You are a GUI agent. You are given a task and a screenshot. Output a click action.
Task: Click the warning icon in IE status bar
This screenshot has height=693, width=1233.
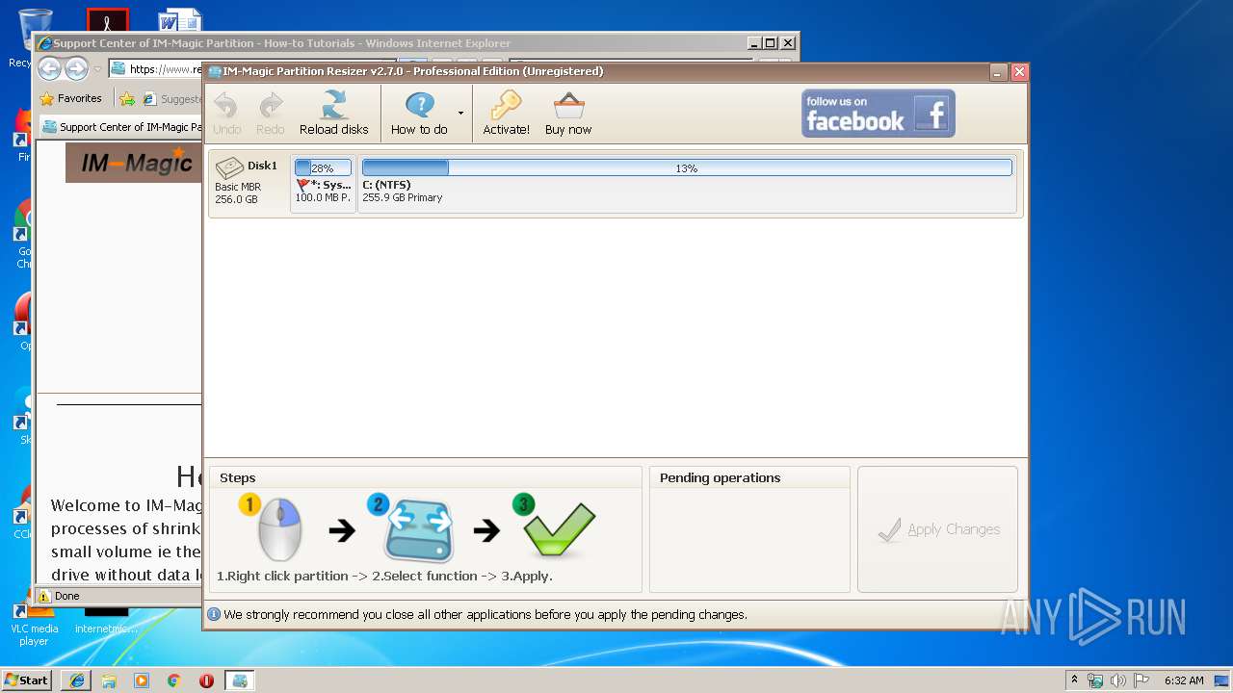tap(44, 596)
